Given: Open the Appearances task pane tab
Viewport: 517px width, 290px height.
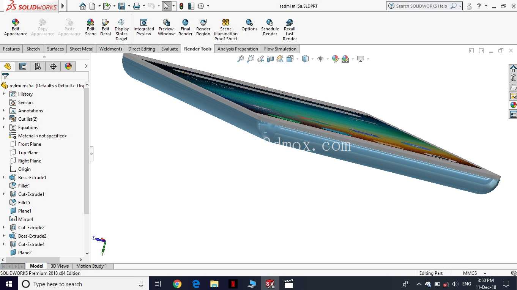Looking at the screenshot, I should point(513,105).
